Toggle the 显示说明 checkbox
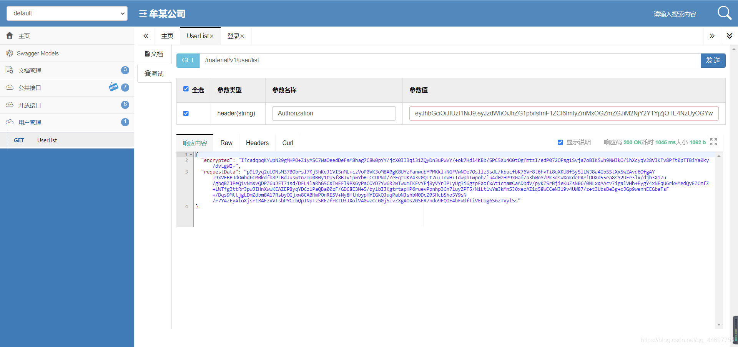 tap(560, 142)
